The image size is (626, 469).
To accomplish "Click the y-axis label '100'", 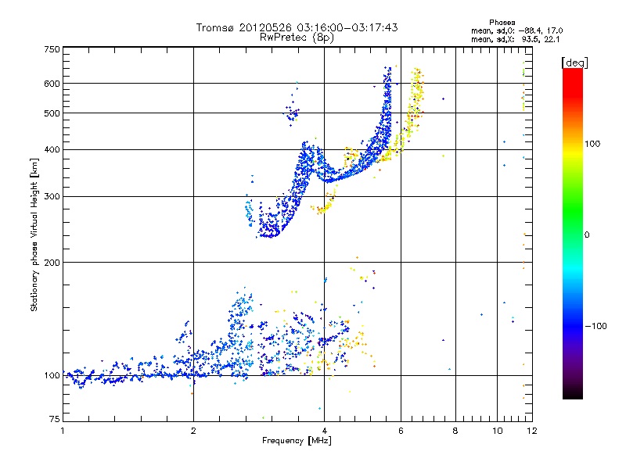I will 52,375.
